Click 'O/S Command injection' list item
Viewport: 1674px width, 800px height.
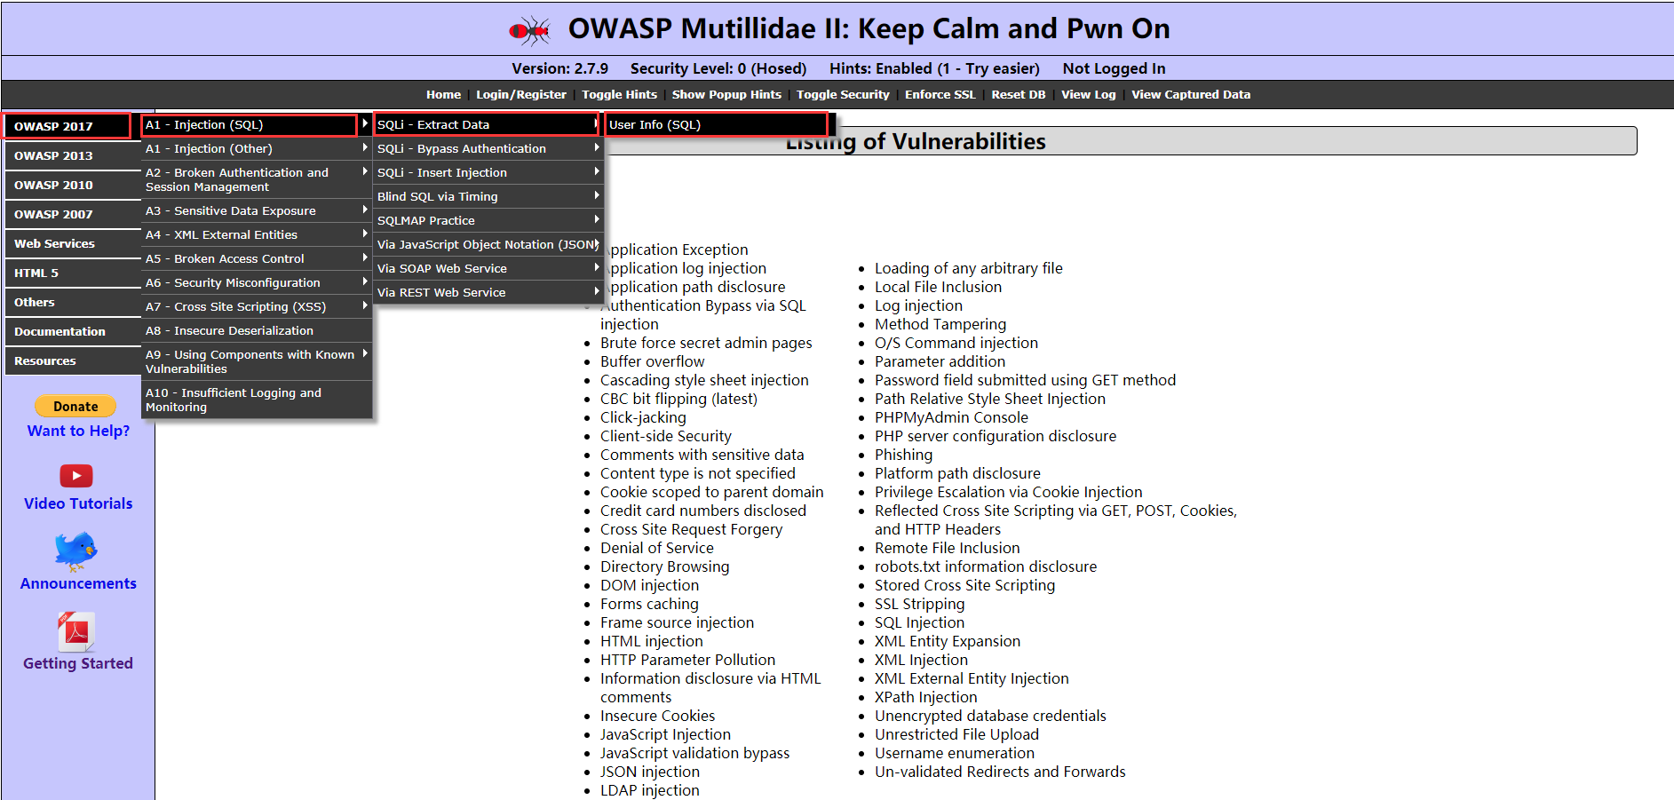pos(956,343)
